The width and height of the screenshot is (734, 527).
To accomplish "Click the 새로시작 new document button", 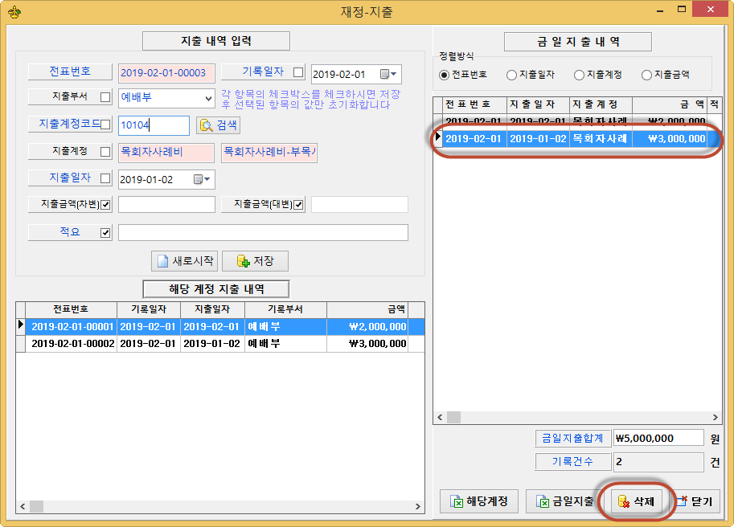I will point(184,261).
